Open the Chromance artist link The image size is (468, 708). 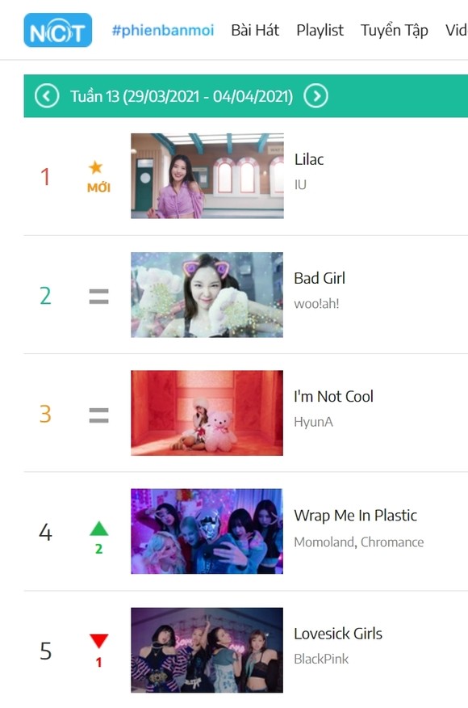tap(392, 542)
